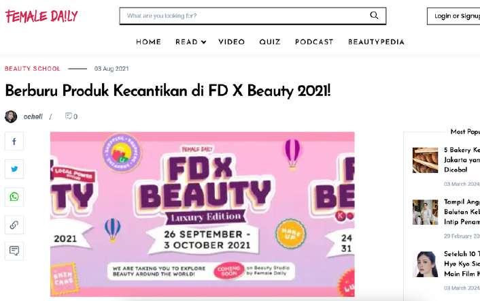Screen dimensions: 480x301
Task: Focus the 'What are you looking for?' field
Action: (x=245, y=16)
